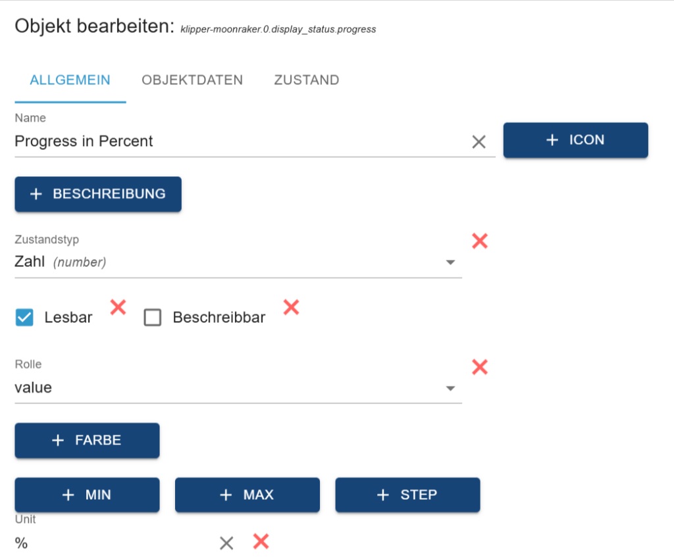The image size is (674, 557).
Task: Click the add Icon button
Action: click(575, 140)
